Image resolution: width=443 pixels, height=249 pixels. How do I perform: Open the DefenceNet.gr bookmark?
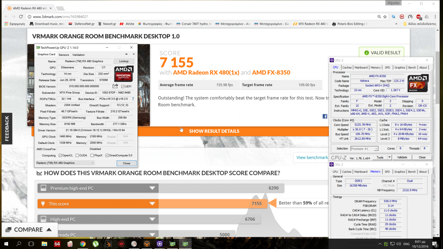tap(82, 24)
